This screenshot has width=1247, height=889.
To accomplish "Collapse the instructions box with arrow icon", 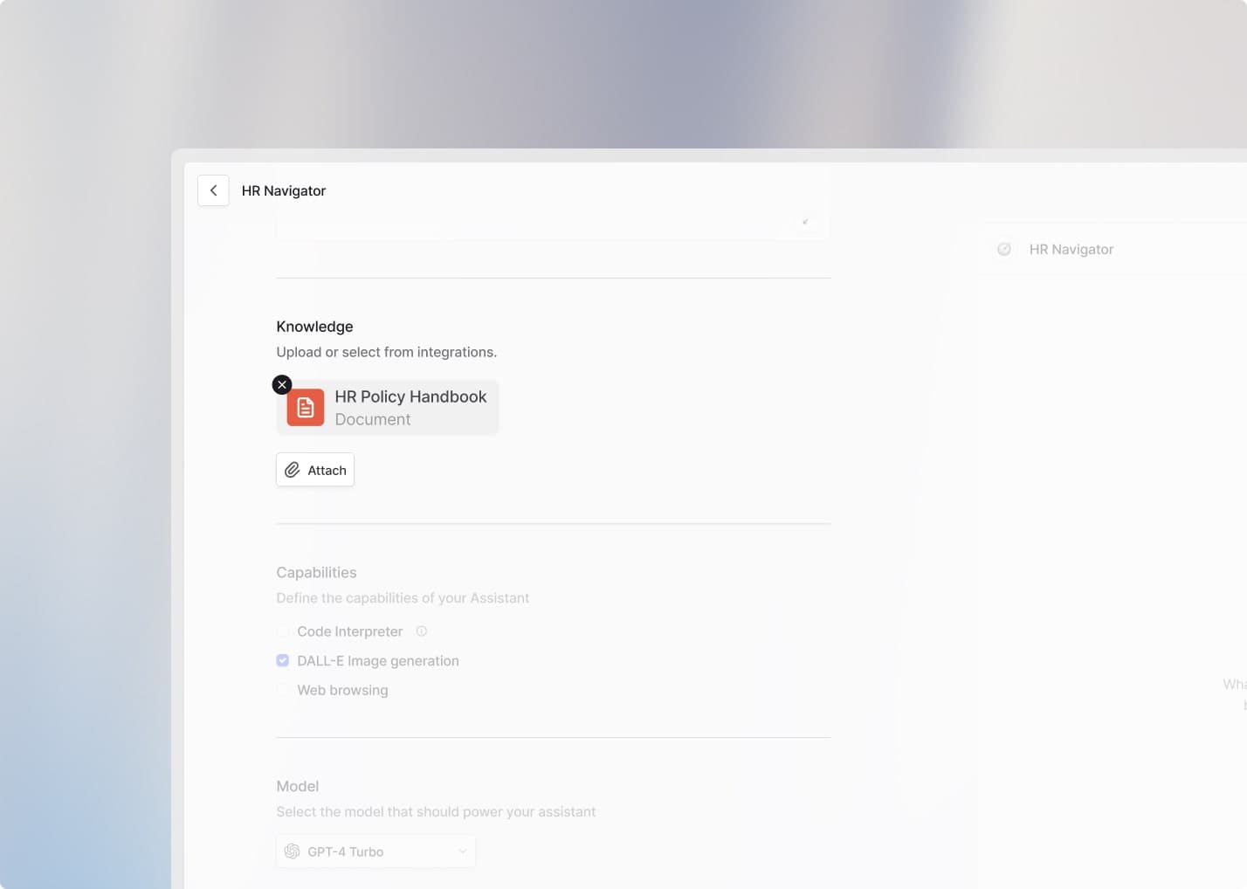I will [805, 222].
